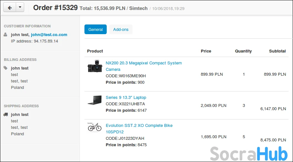Screen dimensions: 293x162
Task: Open the Add-ons tab
Action: click(x=121, y=29)
